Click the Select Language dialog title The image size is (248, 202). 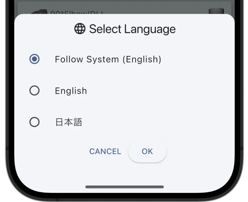(x=125, y=29)
